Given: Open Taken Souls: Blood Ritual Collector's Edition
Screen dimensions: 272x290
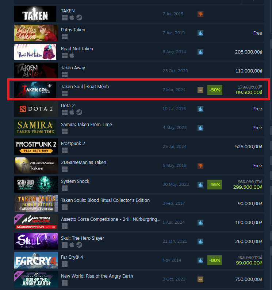Looking at the screenshot, I should [x=105, y=200].
